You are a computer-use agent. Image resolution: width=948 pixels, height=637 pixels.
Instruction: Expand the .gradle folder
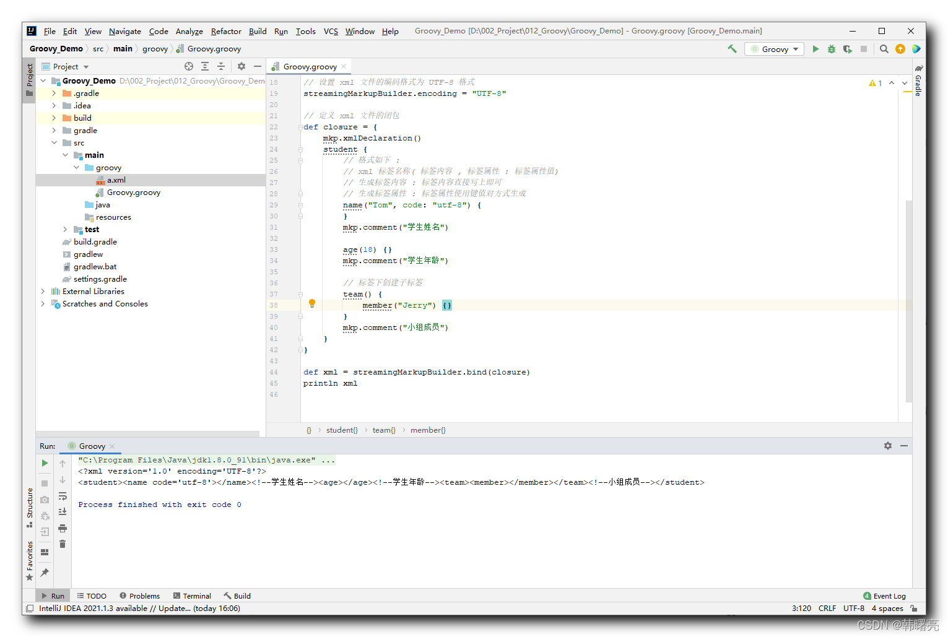click(54, 93)
